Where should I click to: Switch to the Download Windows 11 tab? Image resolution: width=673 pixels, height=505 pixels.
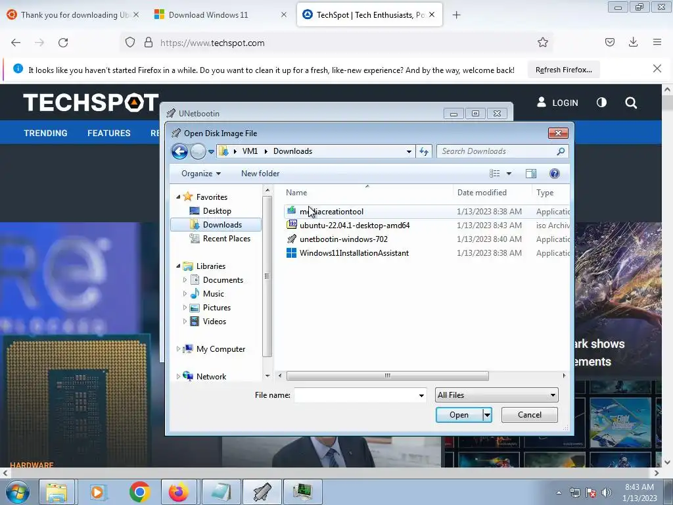click(x=220, y=15)
